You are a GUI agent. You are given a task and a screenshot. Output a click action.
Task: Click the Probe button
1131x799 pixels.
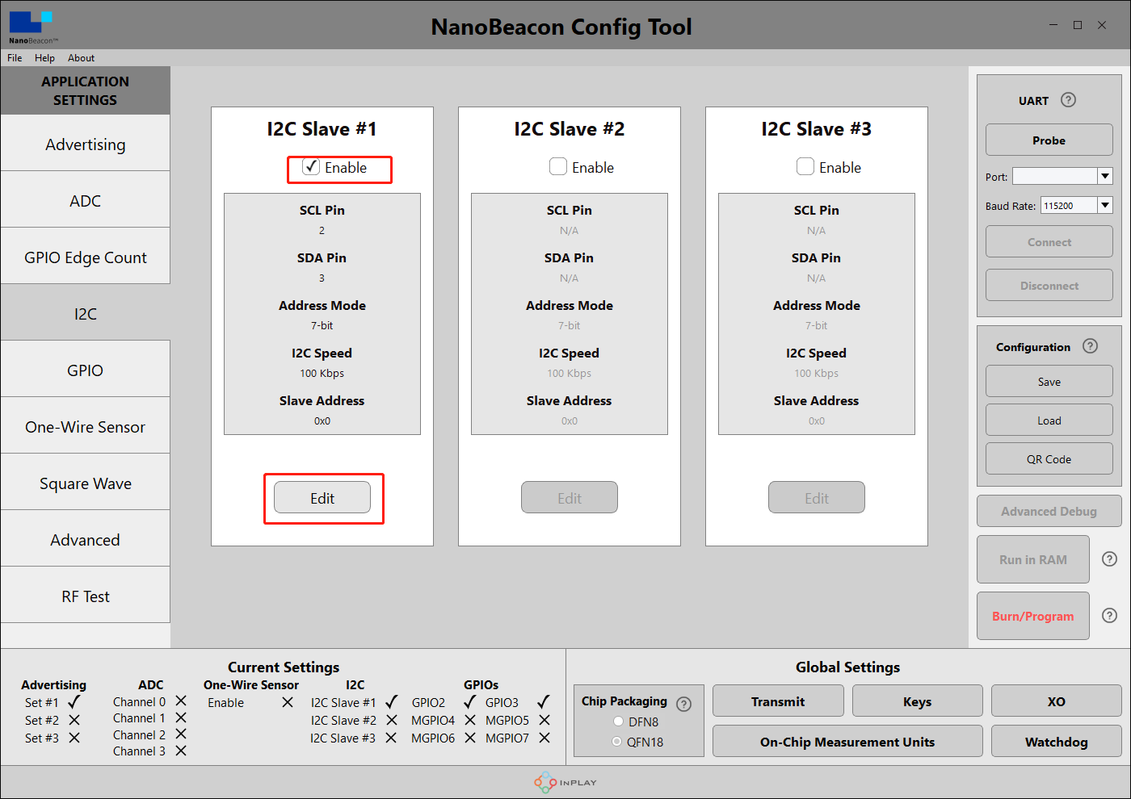[x=1049, y=140]
